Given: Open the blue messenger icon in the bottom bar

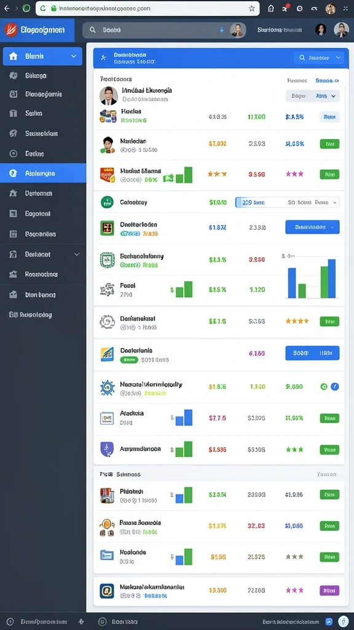Looking at the screenshot, I should point(329,621).
